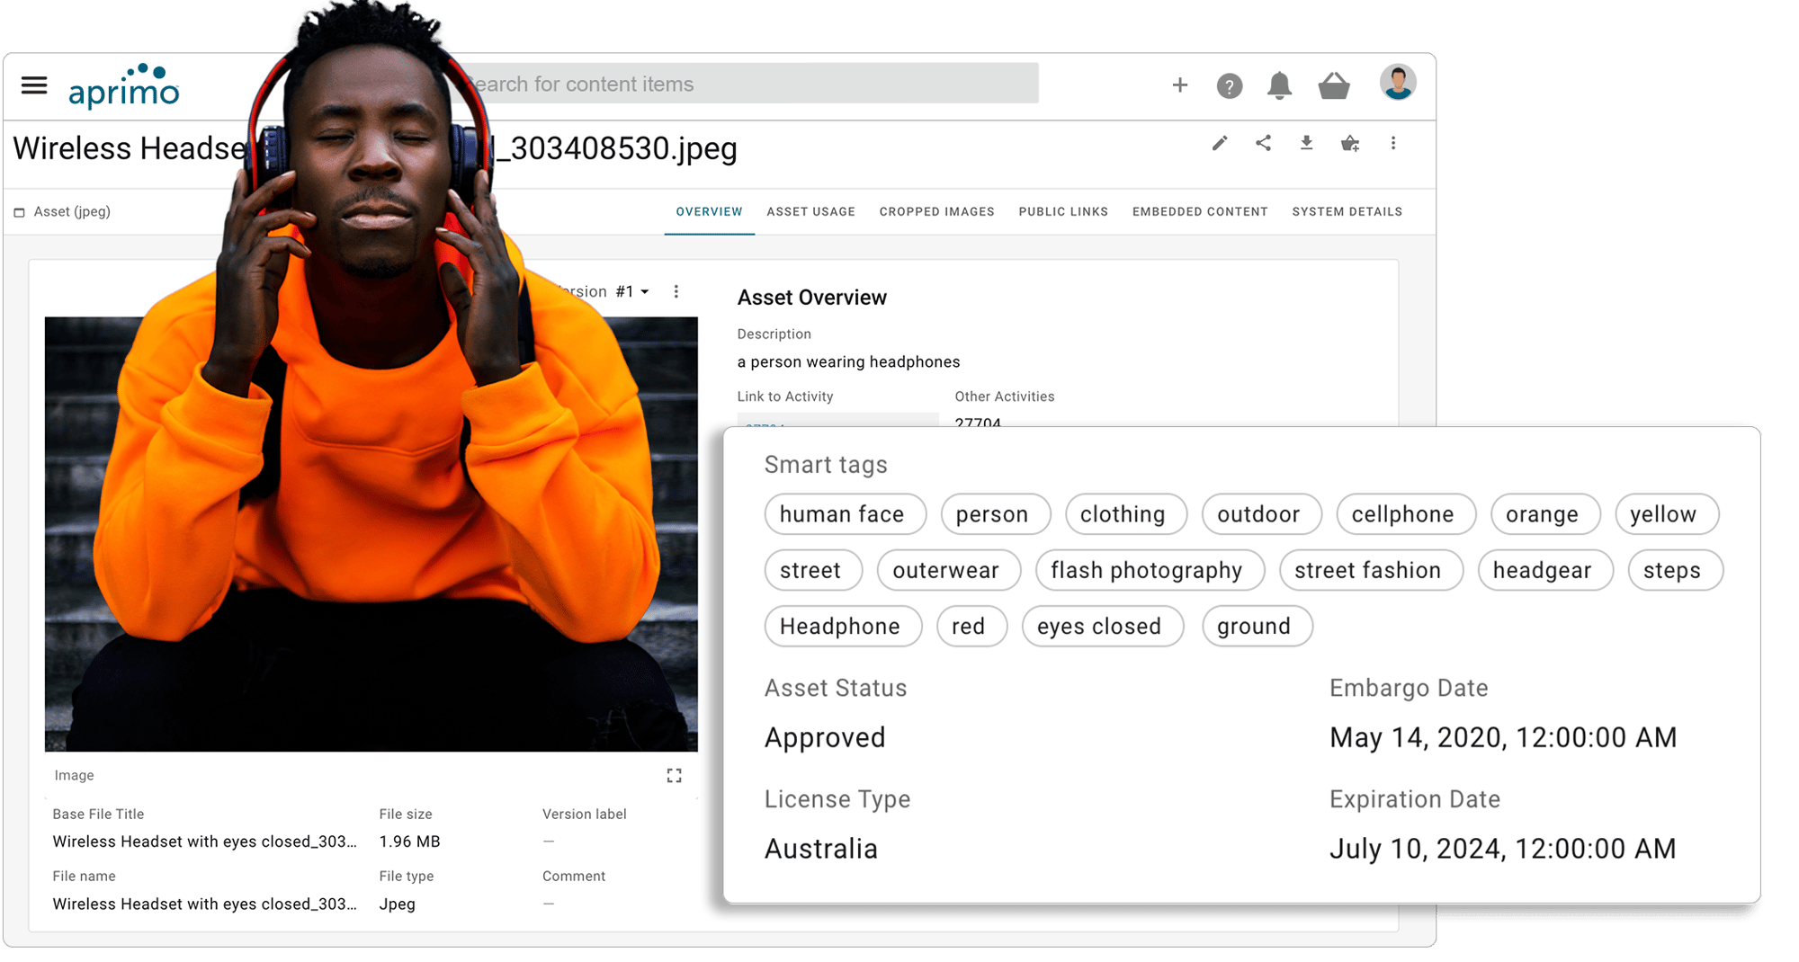Click the 'Asset Overview' heading
Screen dimensions: 1799x962
point(811,298)
